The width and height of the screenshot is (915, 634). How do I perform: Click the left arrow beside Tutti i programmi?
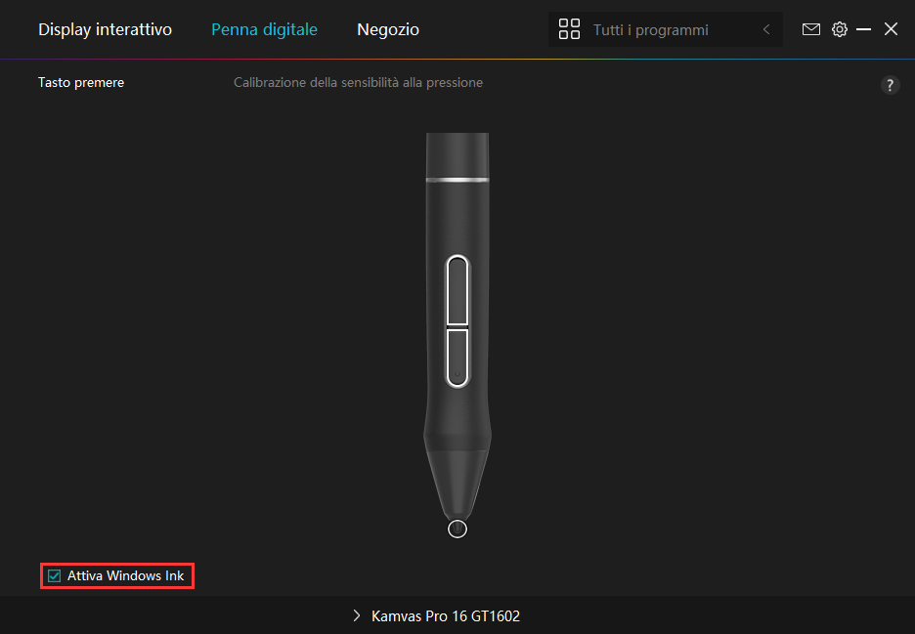click(x=766, y=30)
